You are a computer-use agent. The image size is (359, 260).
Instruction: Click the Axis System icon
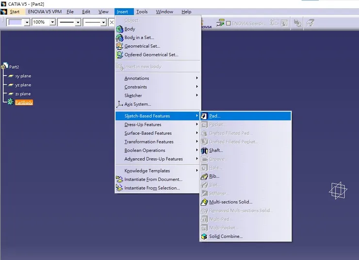[119, 104]
